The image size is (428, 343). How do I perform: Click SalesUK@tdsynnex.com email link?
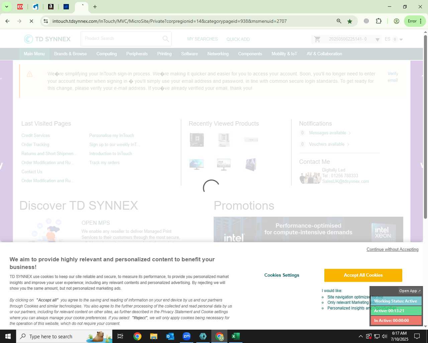click(x=345, y=182)
